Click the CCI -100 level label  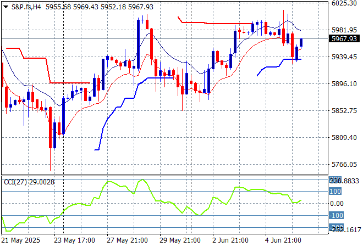(337, 215)
